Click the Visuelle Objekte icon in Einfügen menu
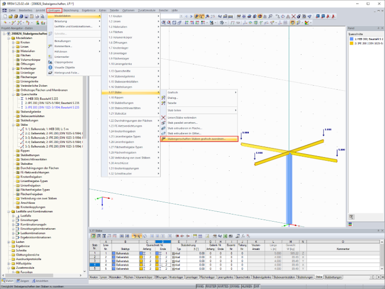Screen dimensions: 385x289 coord(50,67)
